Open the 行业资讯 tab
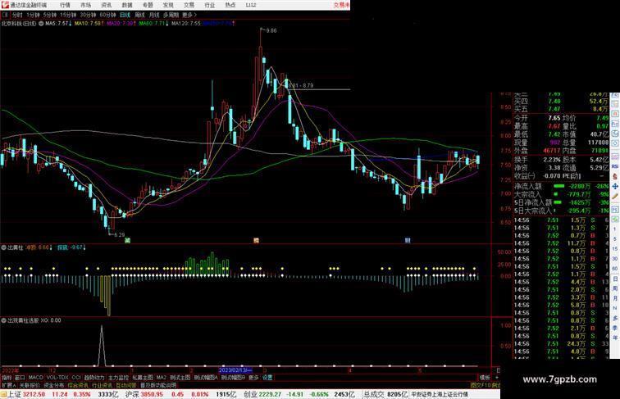The image size is (620, 399). click(102, 385)
